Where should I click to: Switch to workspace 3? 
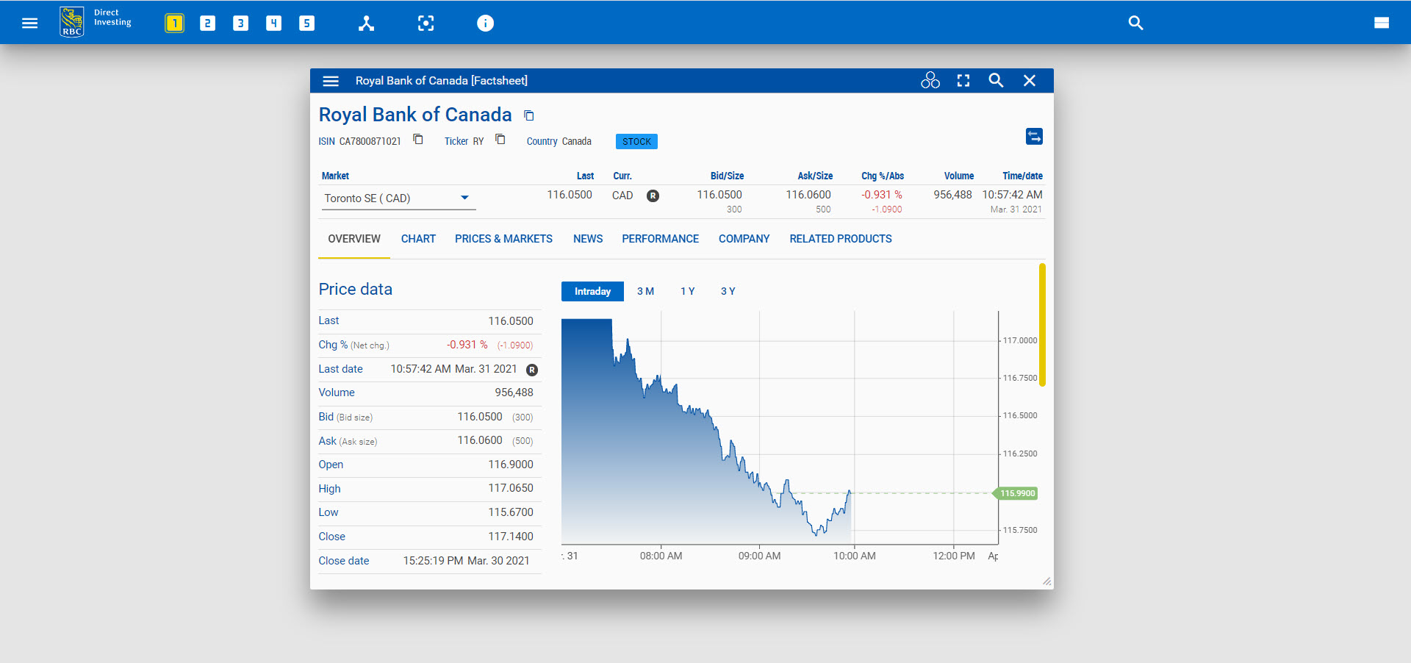pyautogui.click(x=240, y=24)
